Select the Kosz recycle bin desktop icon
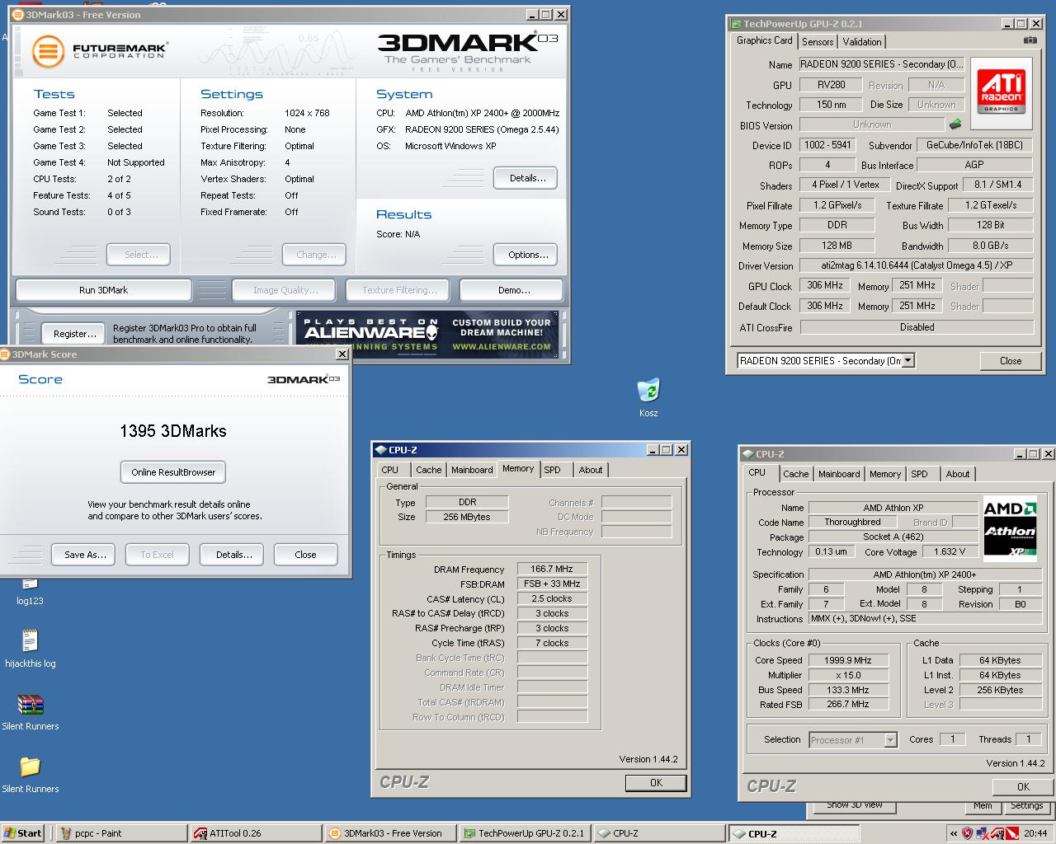Viewport: 1056px width, 844px height. tap(648, 397)
